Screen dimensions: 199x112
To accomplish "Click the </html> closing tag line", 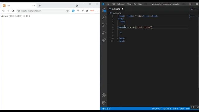I will point(121,41).
